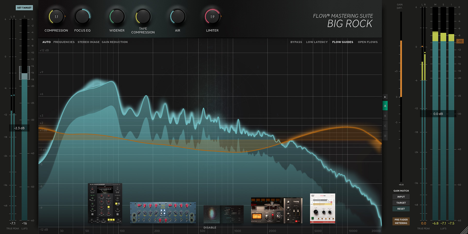Click the output momentary LUFS value -6.8
The height and width of the screenshot is (234, 468).
click(x=435, y=223)
